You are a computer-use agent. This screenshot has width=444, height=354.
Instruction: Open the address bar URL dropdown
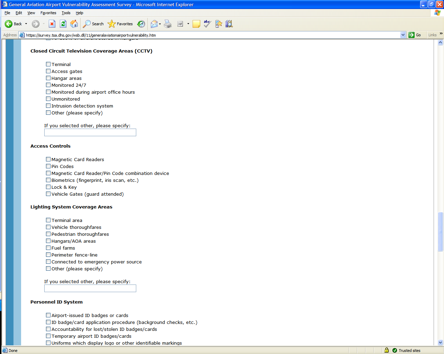coord(403,35)
